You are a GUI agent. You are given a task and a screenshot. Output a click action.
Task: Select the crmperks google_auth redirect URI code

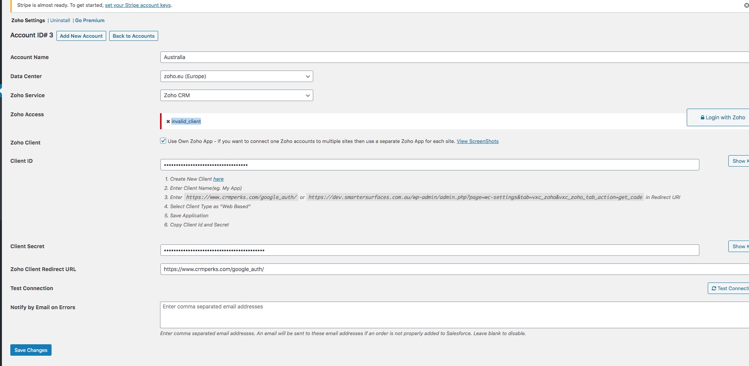tap(241, 197)
